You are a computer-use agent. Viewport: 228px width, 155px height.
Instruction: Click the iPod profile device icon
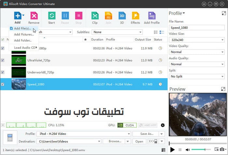click(x=10, y=138)
